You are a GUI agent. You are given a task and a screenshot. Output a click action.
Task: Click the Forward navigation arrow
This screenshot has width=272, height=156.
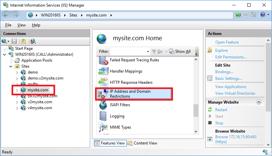pos(16,16)
